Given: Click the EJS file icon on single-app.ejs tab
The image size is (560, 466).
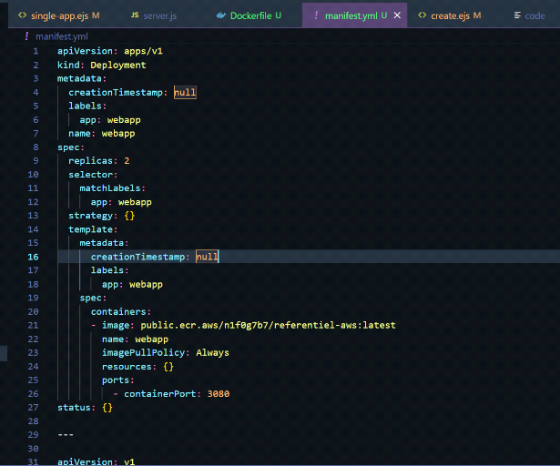Looking at the screenshot, I should pos(23,16).
